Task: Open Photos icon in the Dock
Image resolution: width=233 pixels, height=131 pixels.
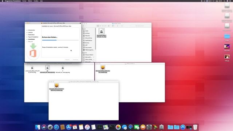Action: tap(118, 127)
